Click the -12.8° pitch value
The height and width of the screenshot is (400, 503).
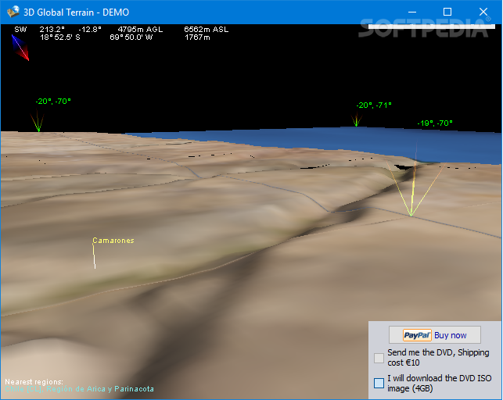click(90, 30)
